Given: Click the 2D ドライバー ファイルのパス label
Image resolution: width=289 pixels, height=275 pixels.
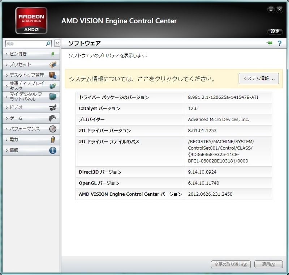Looking at the screenshot, I should click(109, 141).
